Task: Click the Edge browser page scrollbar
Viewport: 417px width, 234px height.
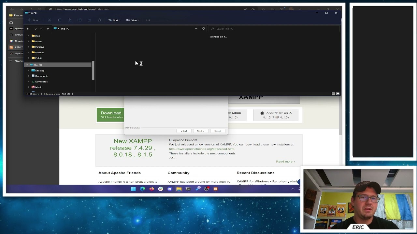Action: tap(340, 116)
